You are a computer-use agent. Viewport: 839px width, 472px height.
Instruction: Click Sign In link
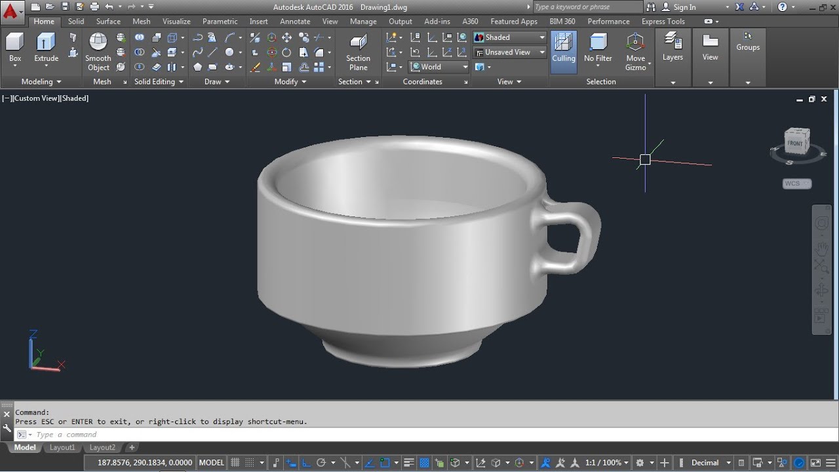coord(684,7)
